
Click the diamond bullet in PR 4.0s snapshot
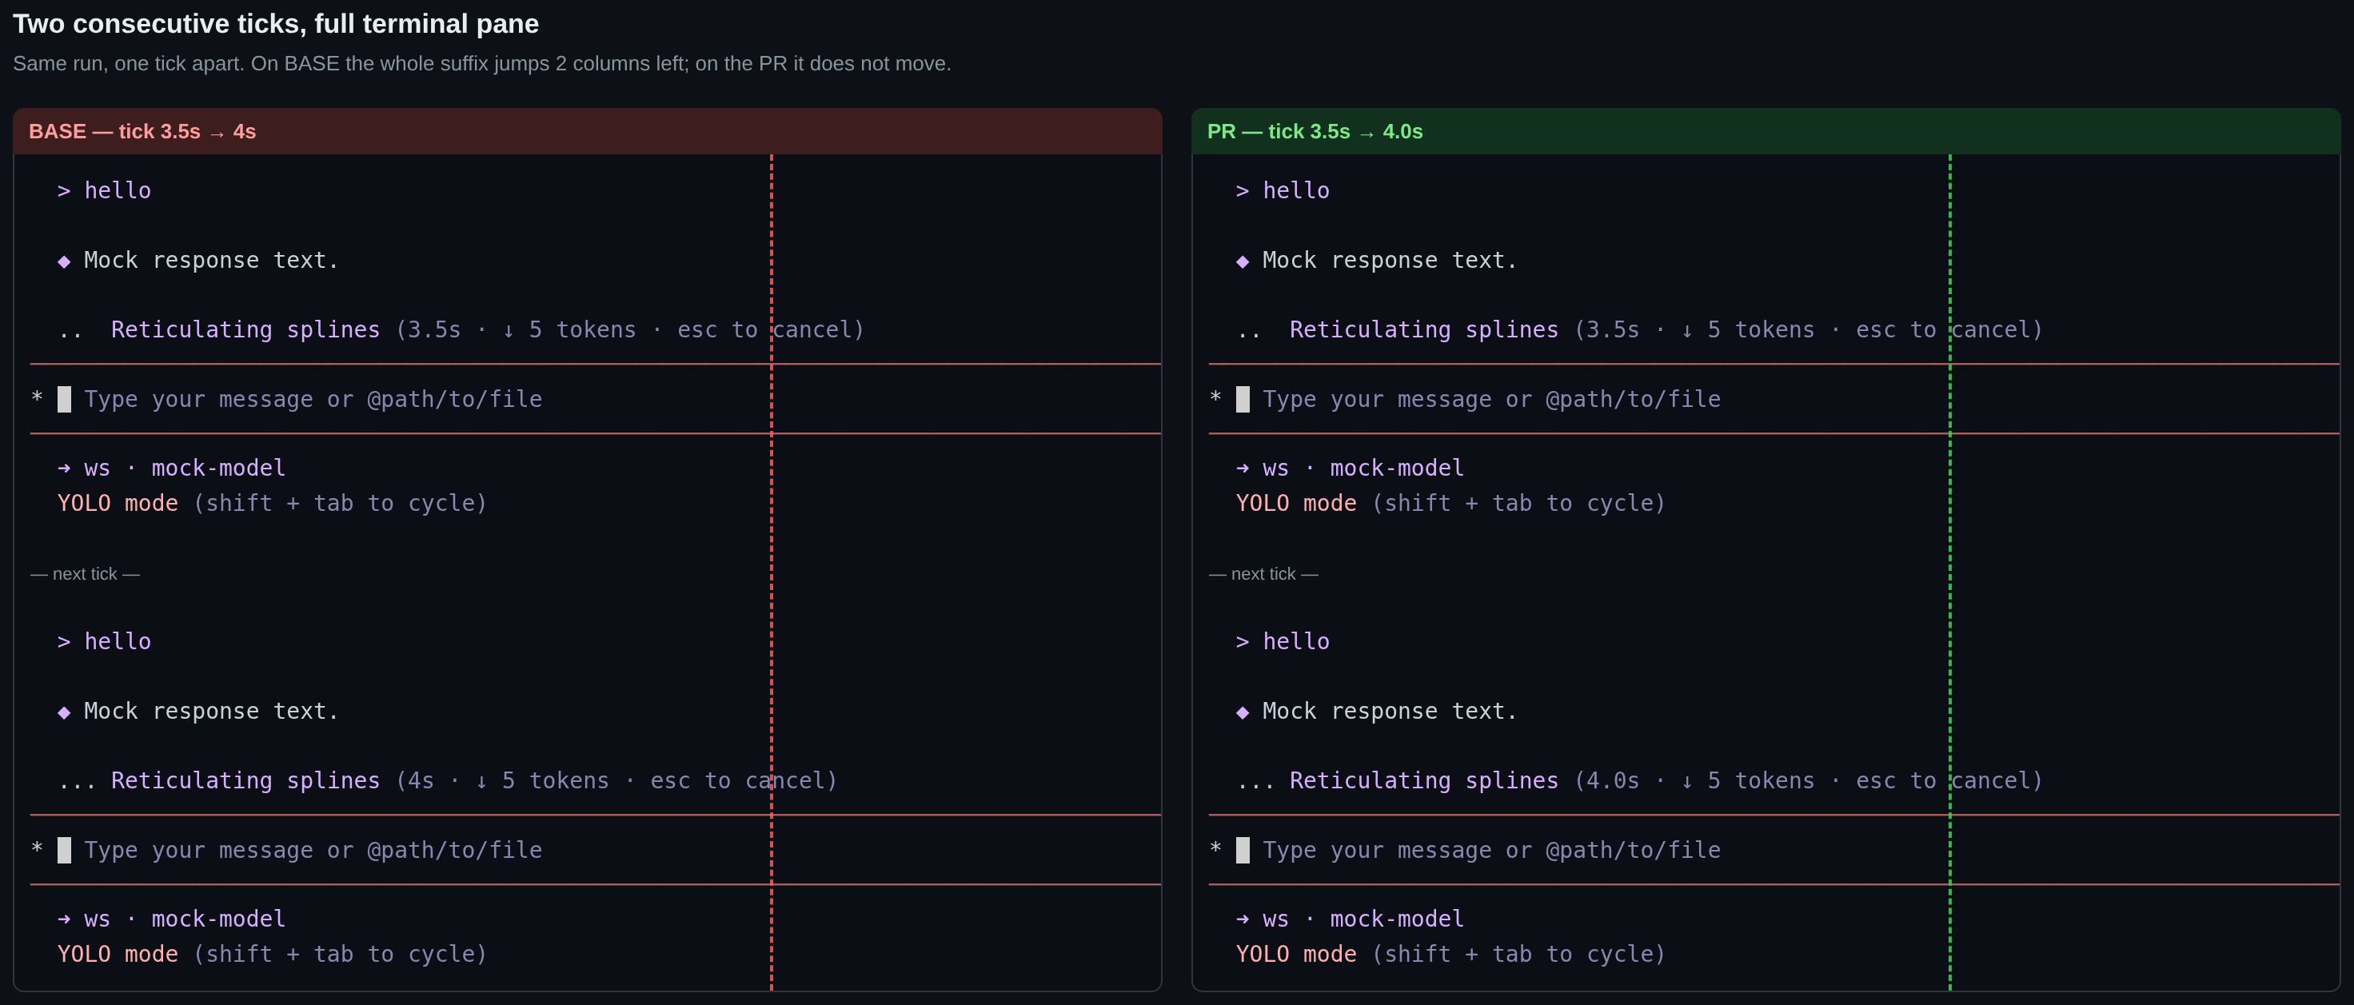(x=1243, y=712)
